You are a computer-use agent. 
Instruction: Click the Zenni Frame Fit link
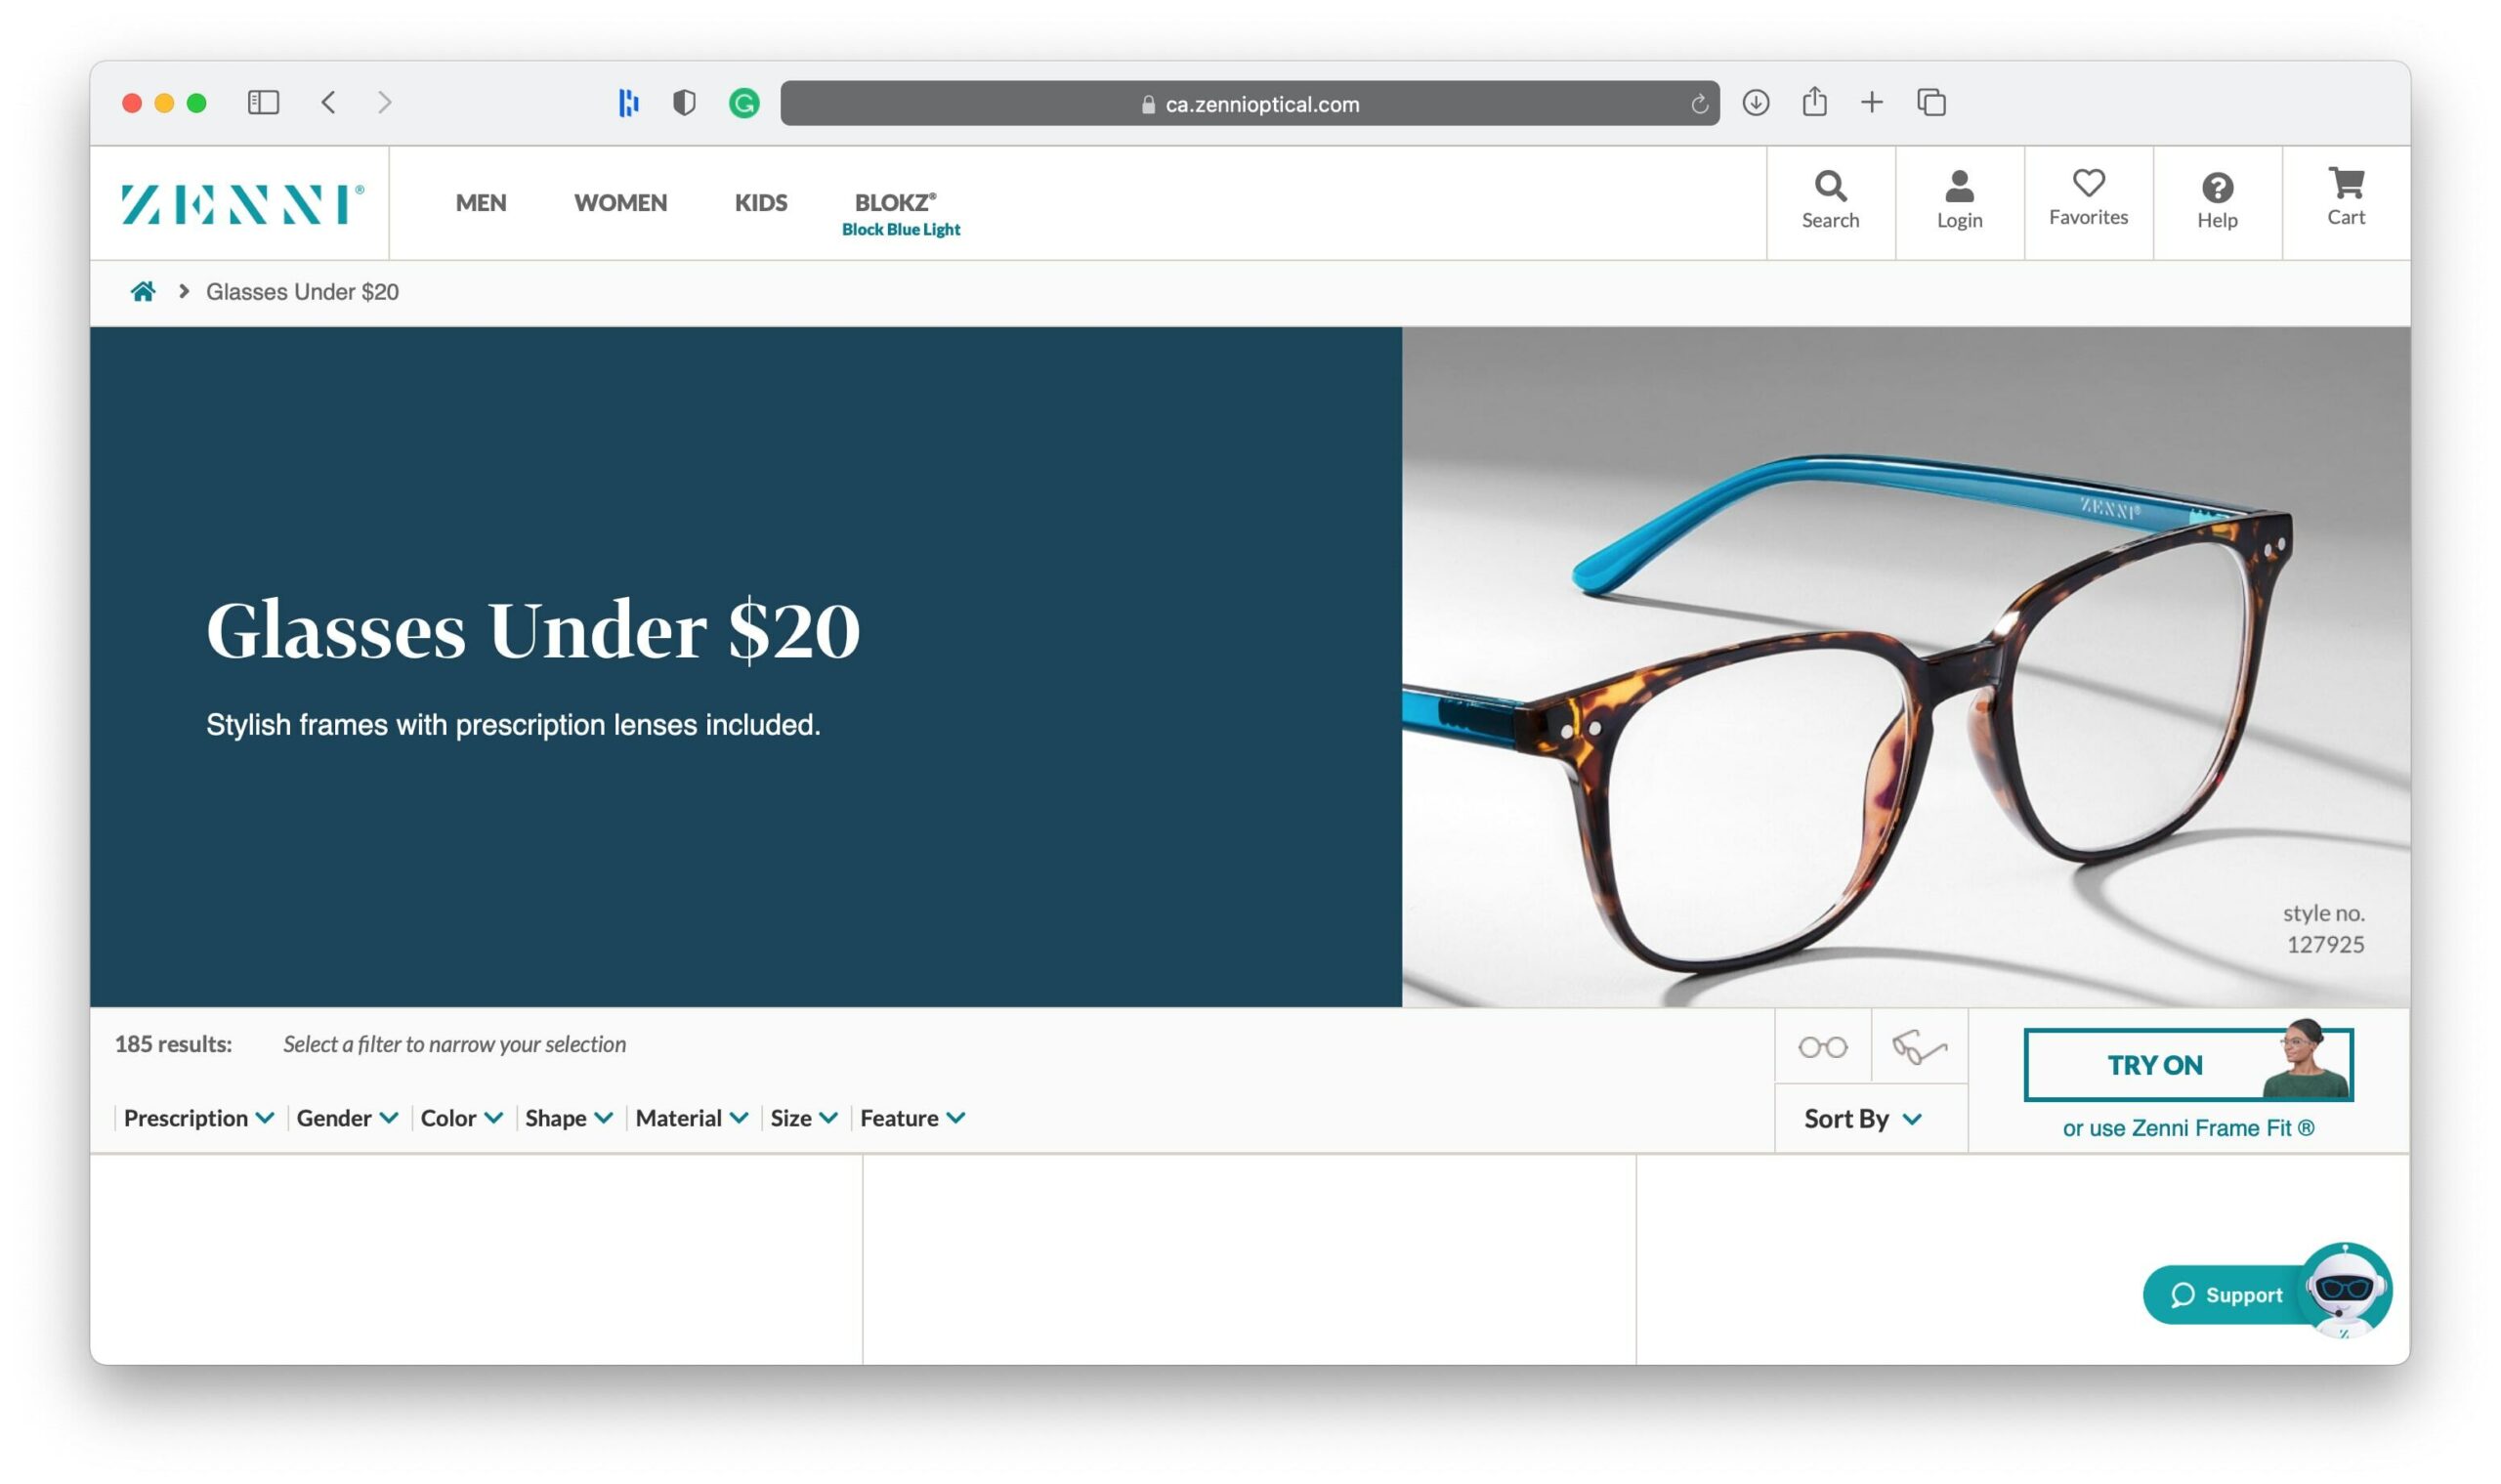[2188, 1125]
